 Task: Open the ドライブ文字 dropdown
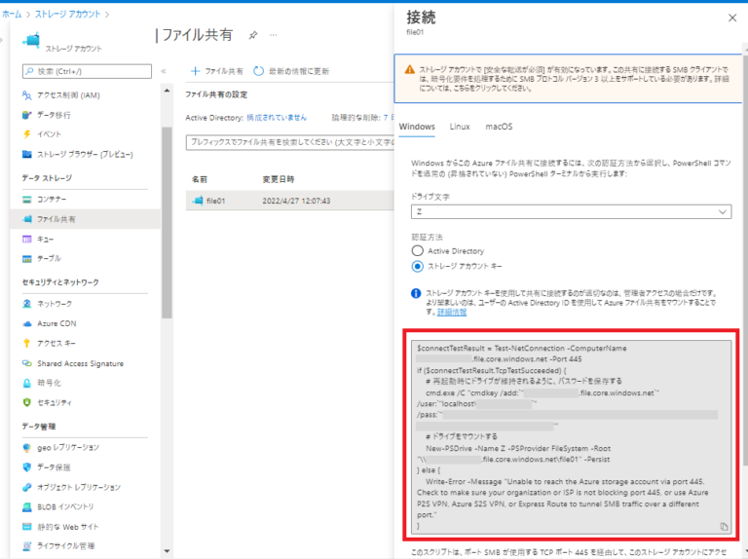click(571, 211)
